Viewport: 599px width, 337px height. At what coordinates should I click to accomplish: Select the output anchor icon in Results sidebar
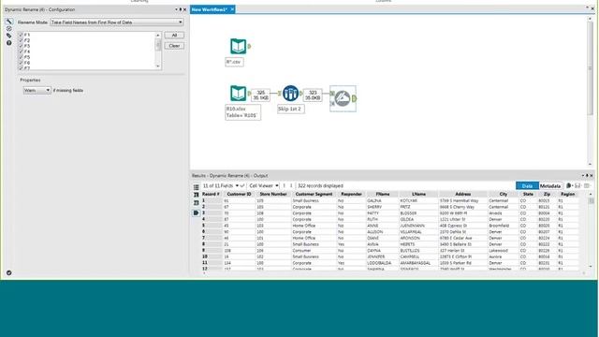tap(196, 212)
